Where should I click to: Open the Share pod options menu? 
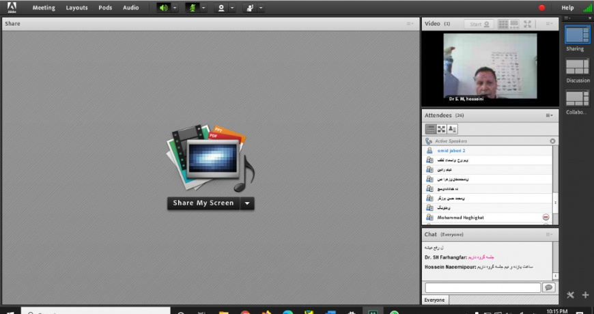410,23
